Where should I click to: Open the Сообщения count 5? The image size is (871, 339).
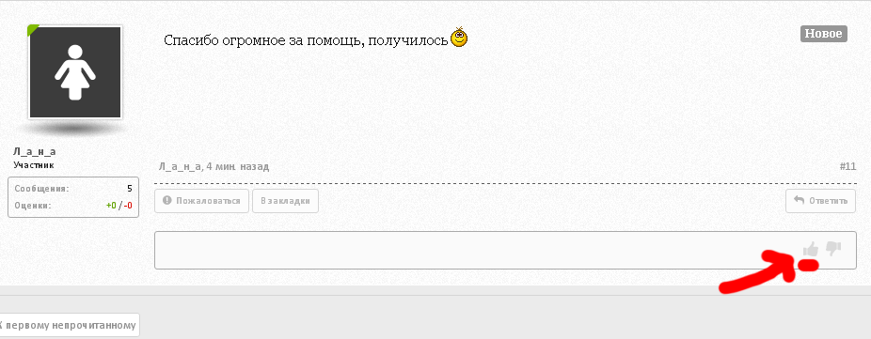(130, 189)
